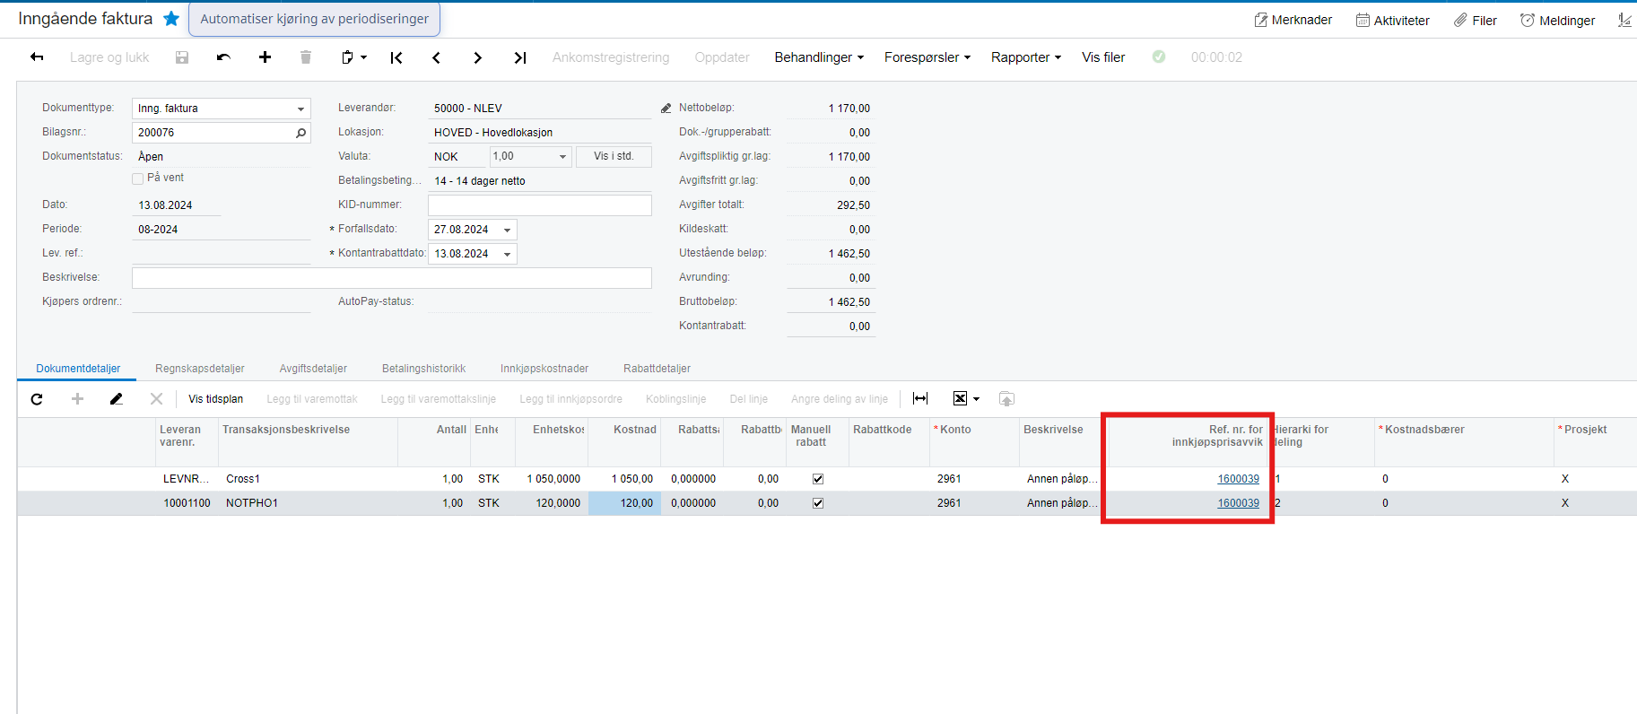Screen dimensions: 1637x714
Task: Select the LEVNR... cell in first row
Action: click(187, 479)
